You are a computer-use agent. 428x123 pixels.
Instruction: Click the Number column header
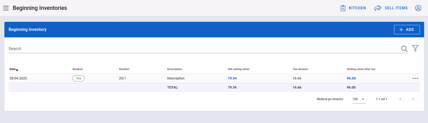pyautogui.click(x=124, y=69)
